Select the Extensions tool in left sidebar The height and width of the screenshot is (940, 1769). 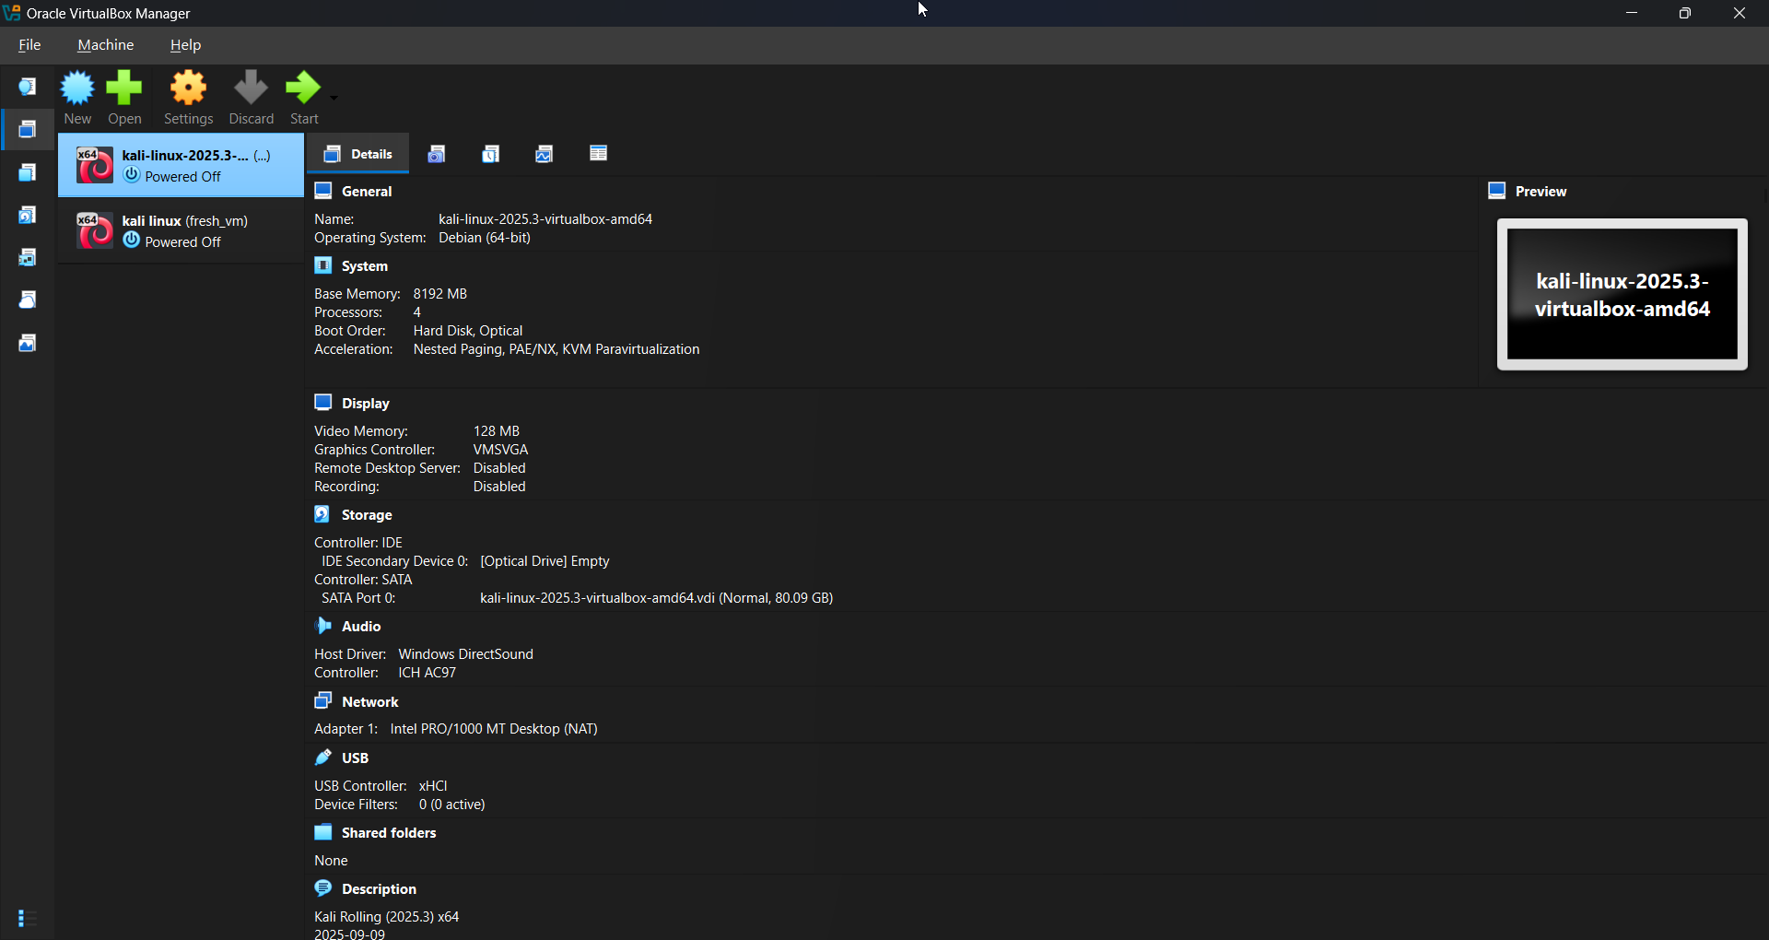point(28,172)
